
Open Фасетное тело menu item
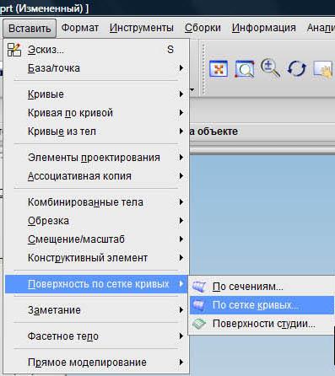coord(96,336)
